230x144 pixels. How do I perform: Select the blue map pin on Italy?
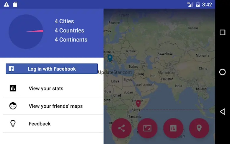pyautogui.click(x=110, y=58)
